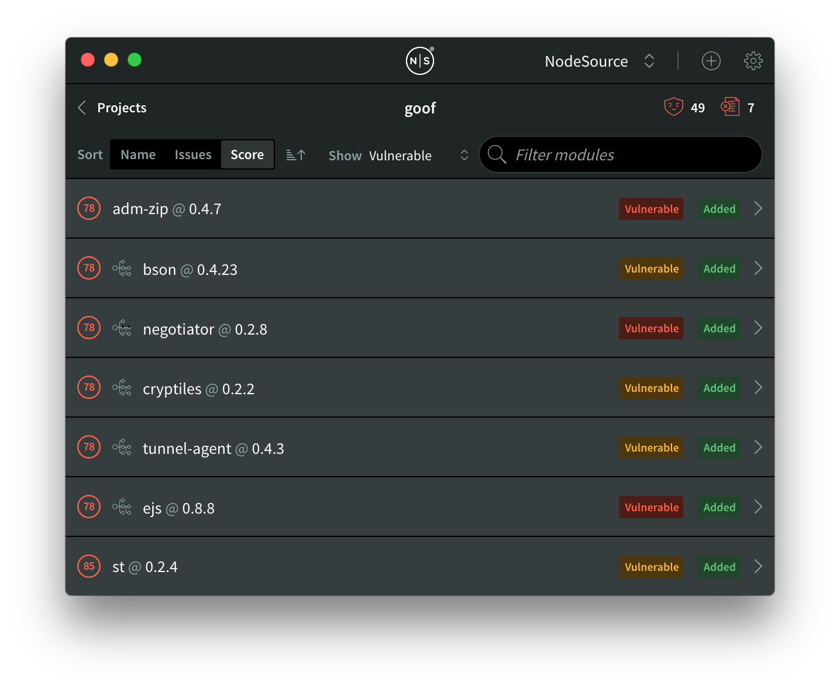Go back using the left chevron

click(x=82, y=108)
